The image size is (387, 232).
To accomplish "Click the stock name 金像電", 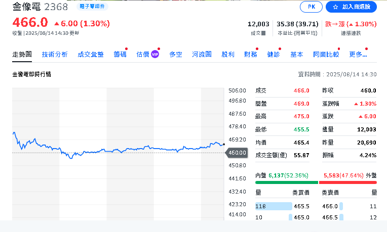I will 27,7.
